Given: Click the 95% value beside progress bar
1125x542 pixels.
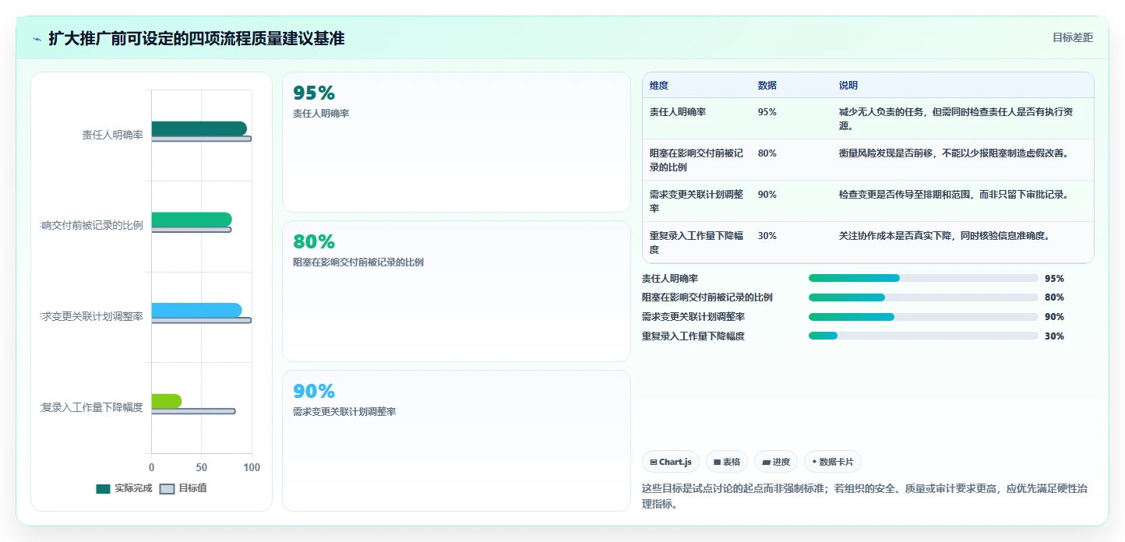Looking at the screenshot, I should click(1054, 279).
